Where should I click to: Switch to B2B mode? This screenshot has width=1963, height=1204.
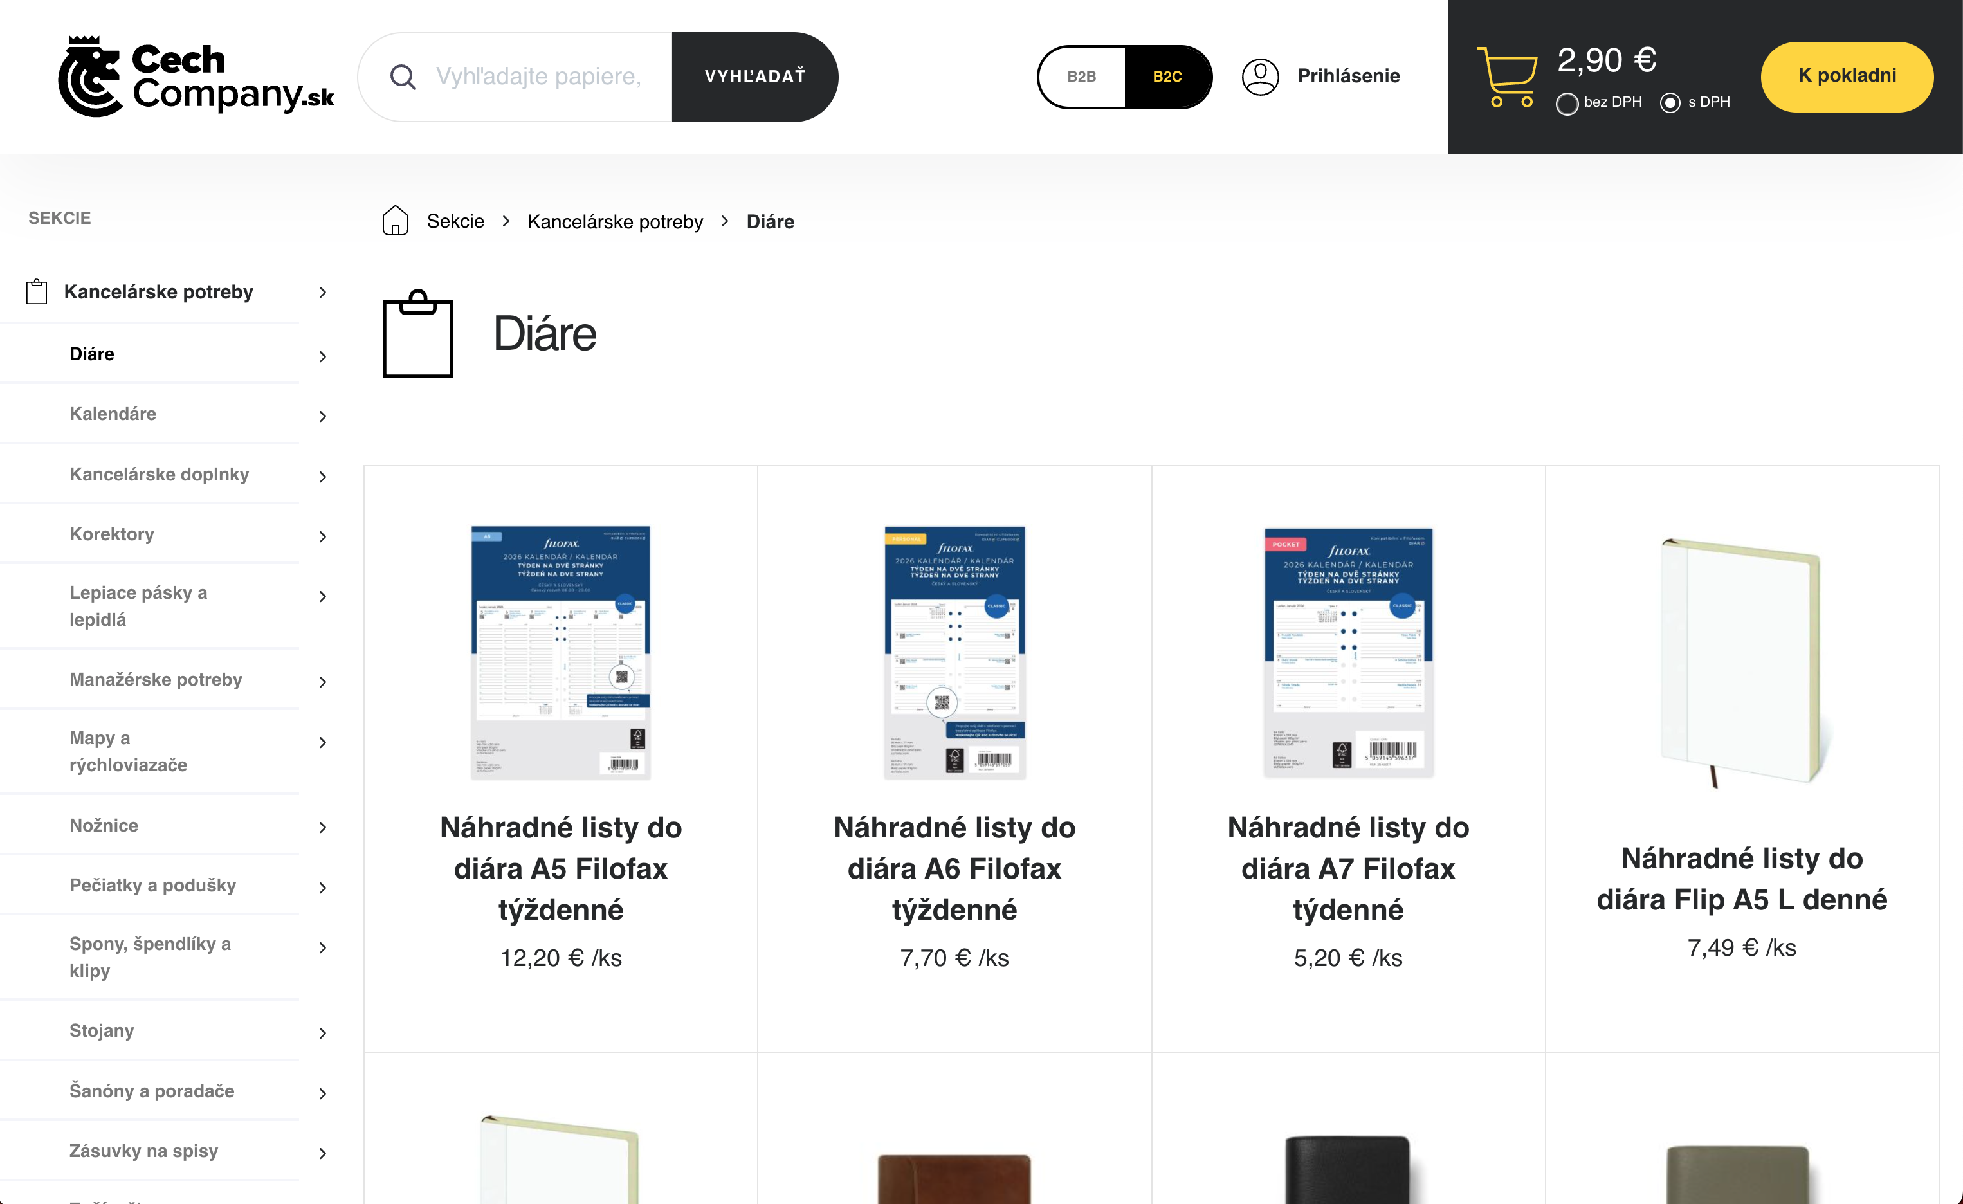coord(1081,77)
